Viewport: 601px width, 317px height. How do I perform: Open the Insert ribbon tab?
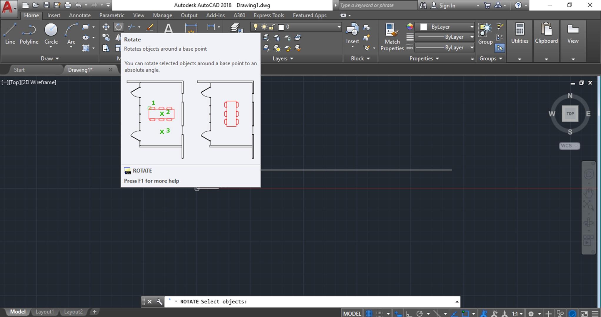[x=54, y=15]
